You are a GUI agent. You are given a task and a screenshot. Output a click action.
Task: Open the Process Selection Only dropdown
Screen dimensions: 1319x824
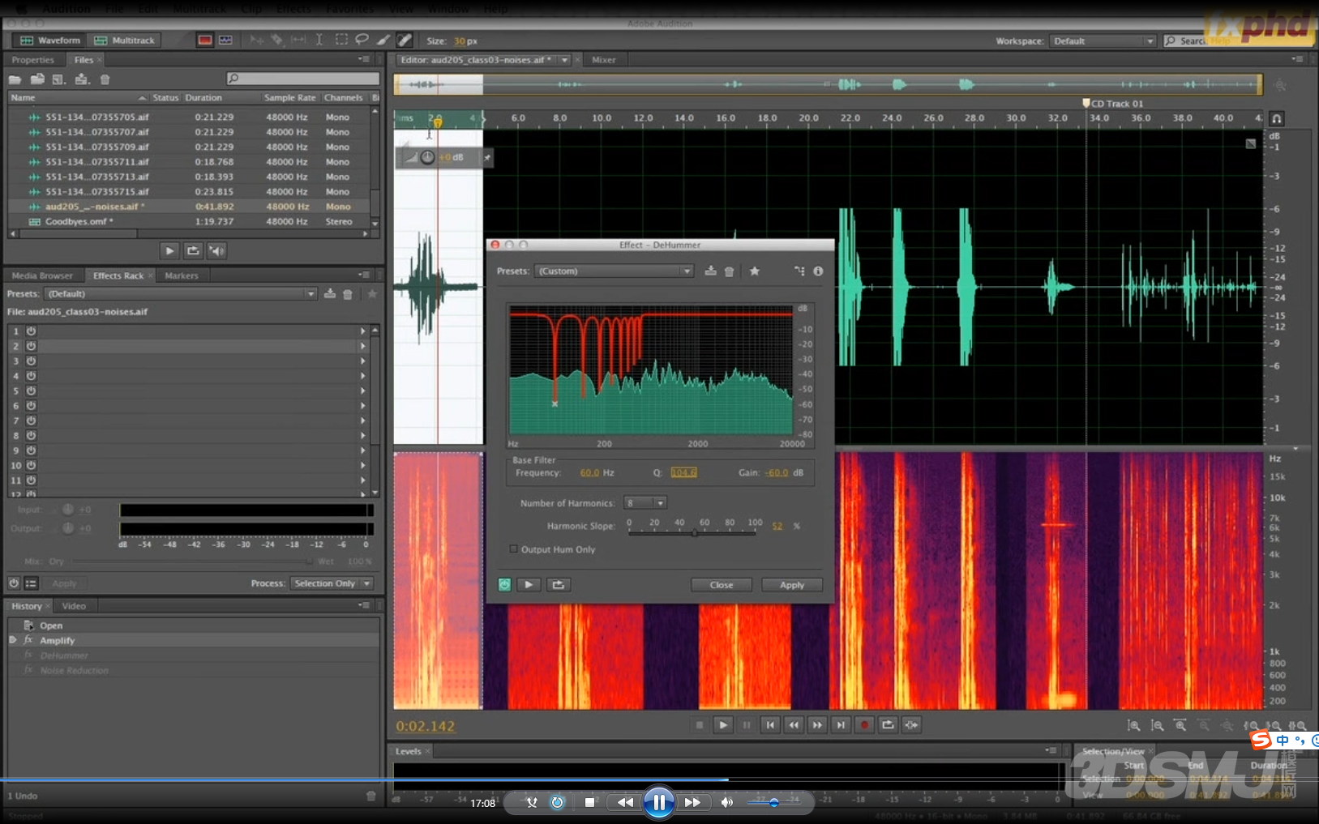click(x=332, y=583)
